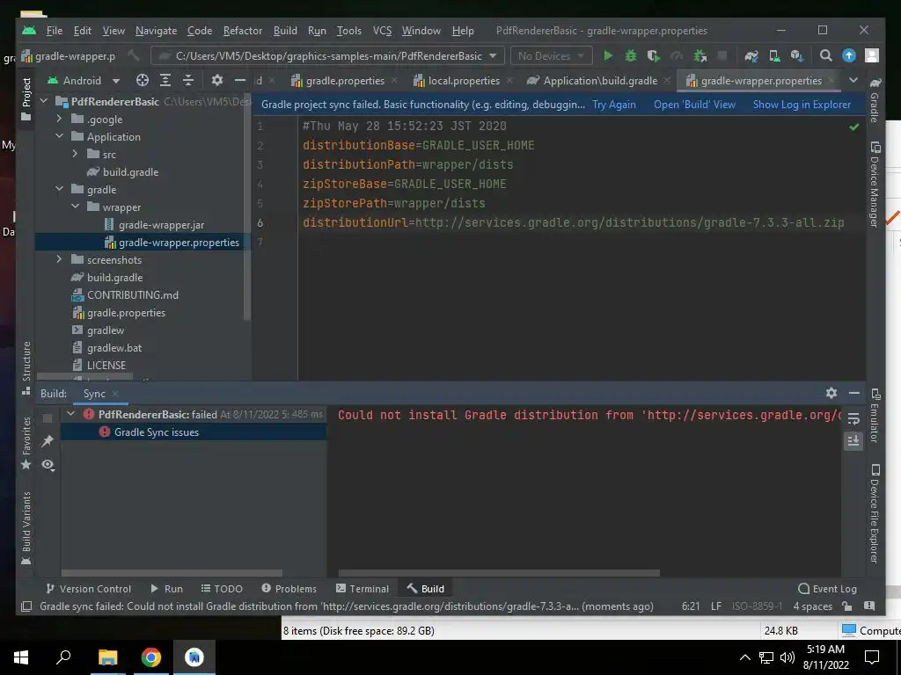Viewport: 901px width, 675px height.
Task: Toggle the Emulator side panel
Action: [x=875, y=416]
